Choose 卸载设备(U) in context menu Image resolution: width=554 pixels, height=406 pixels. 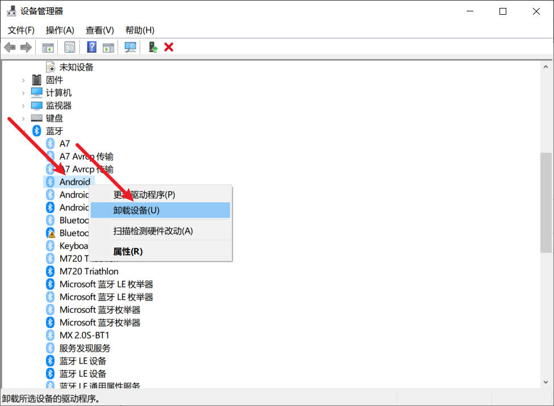[161, 210]
